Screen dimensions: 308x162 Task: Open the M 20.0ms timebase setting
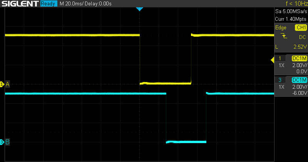pos(73,3)
